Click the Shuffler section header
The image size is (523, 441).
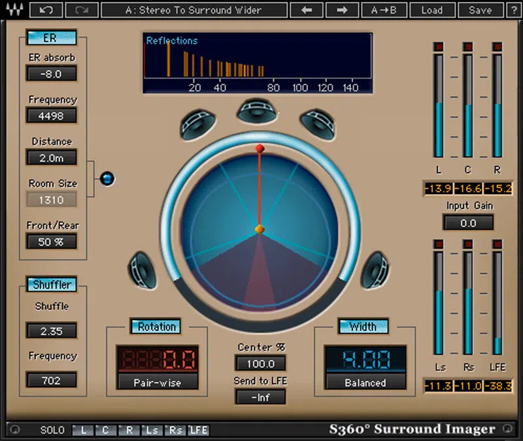point(52,284)
